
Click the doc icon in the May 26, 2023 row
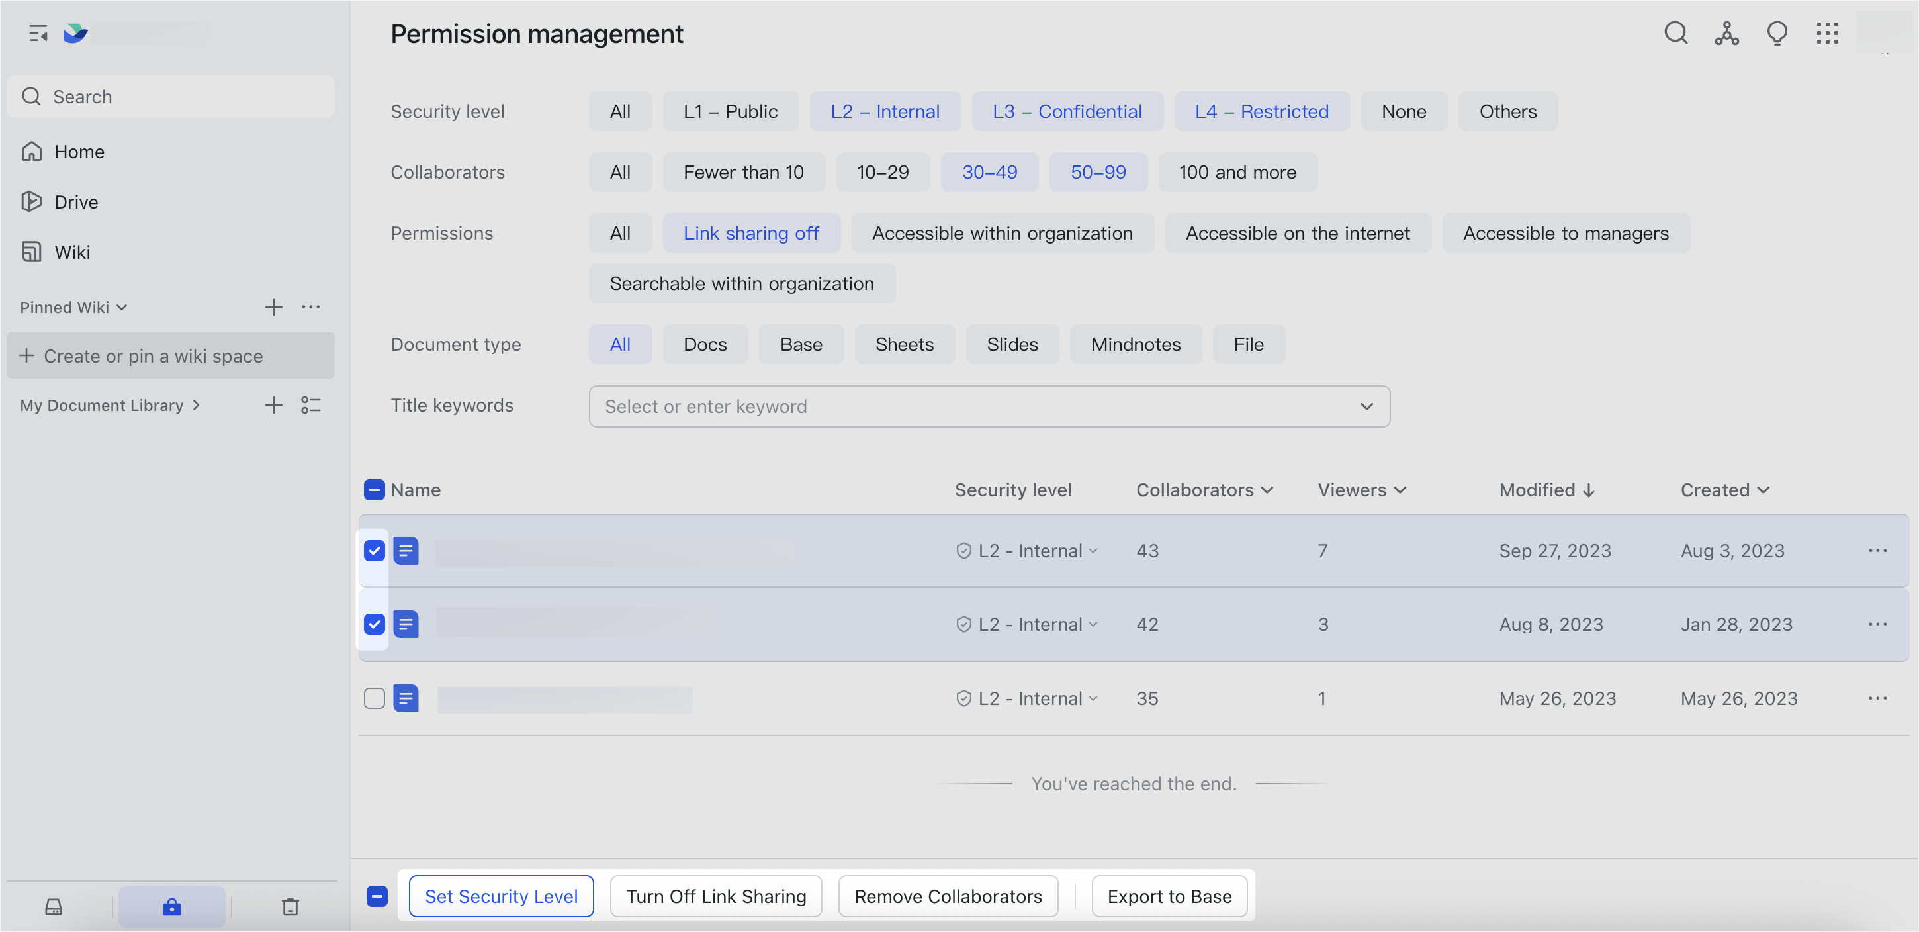point(406,698)
